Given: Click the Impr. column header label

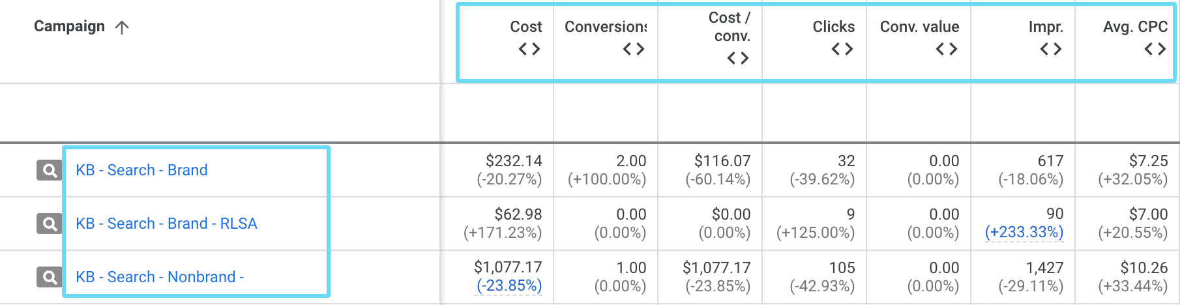Looking at the screenshot, I should pos(1046,27).
